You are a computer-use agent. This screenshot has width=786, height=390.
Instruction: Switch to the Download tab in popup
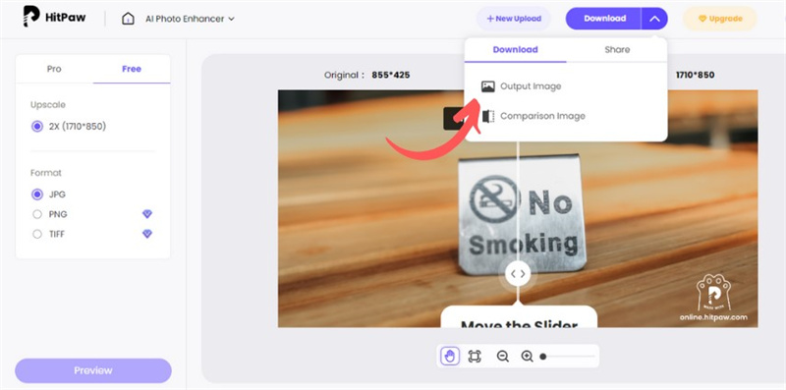click(x=515, y=50)
